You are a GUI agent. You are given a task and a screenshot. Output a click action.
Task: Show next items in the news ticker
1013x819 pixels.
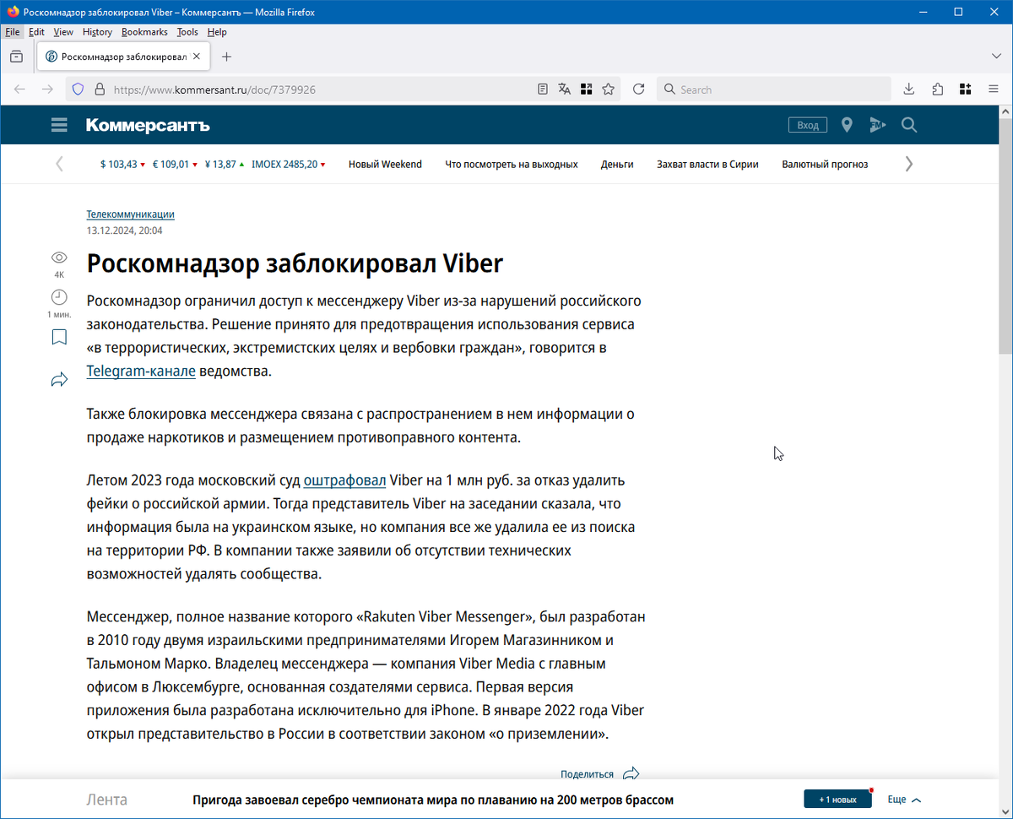click(909, 164)
